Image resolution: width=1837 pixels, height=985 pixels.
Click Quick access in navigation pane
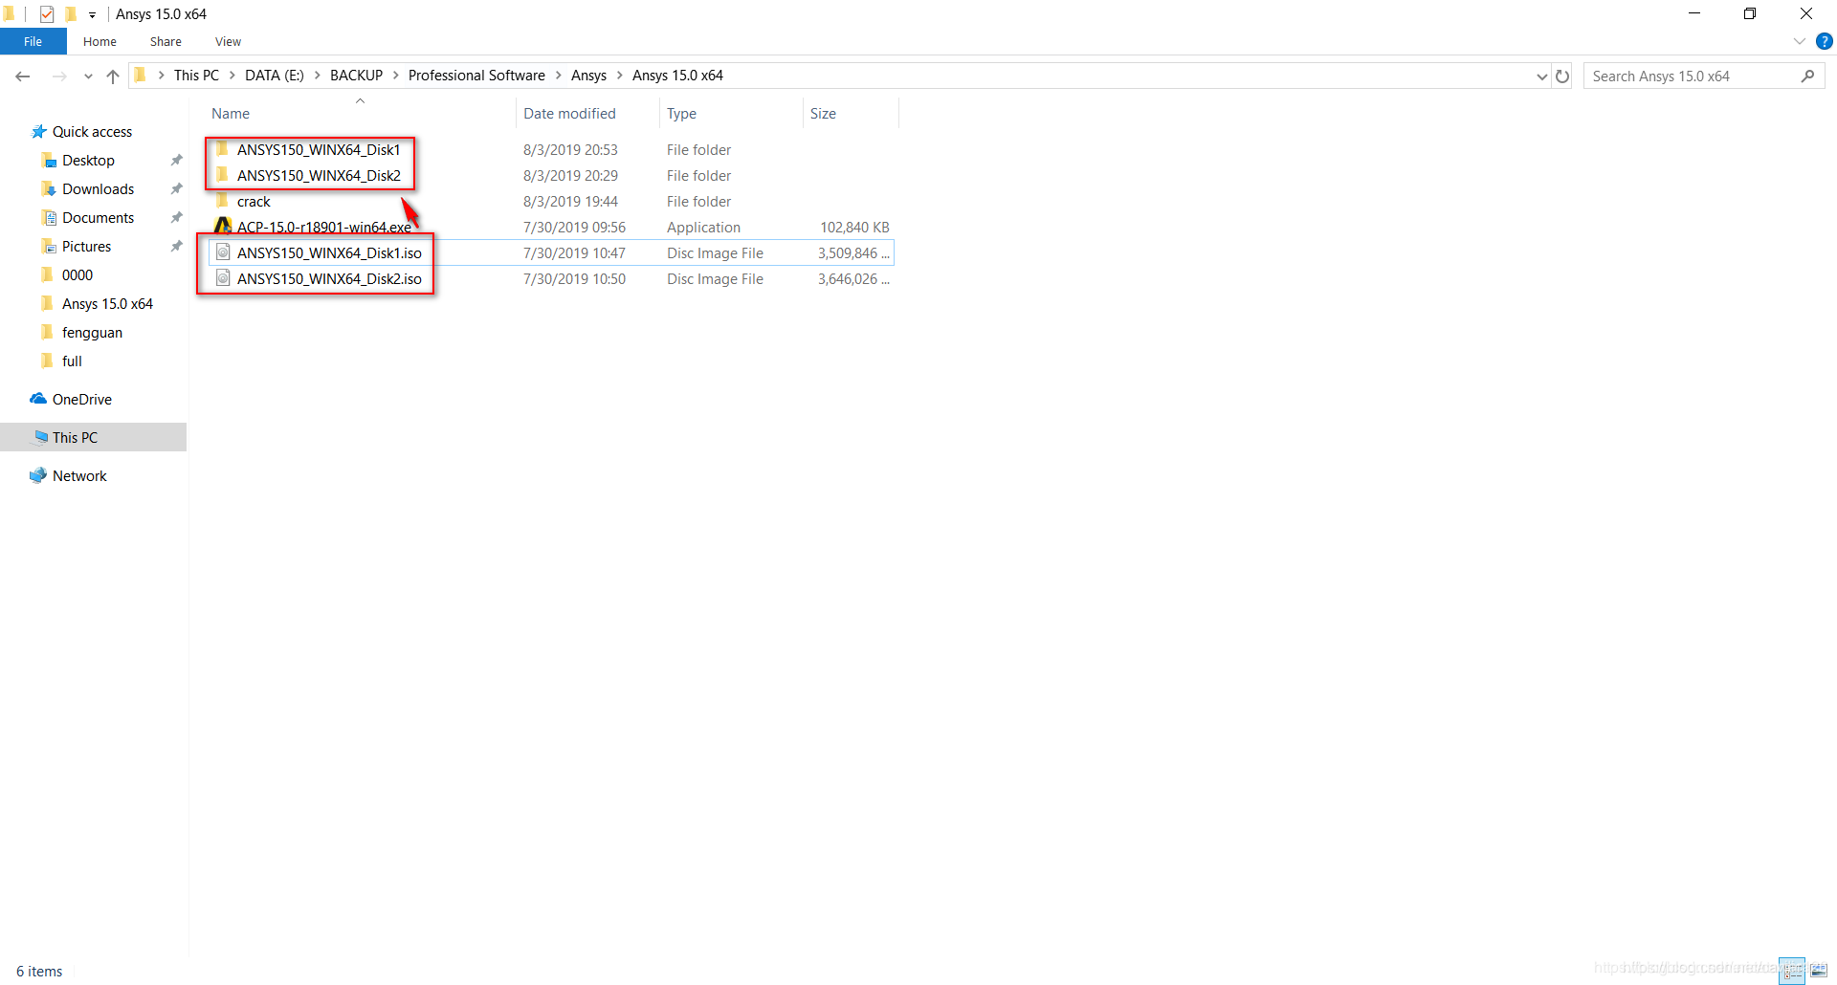coord(92,131)
